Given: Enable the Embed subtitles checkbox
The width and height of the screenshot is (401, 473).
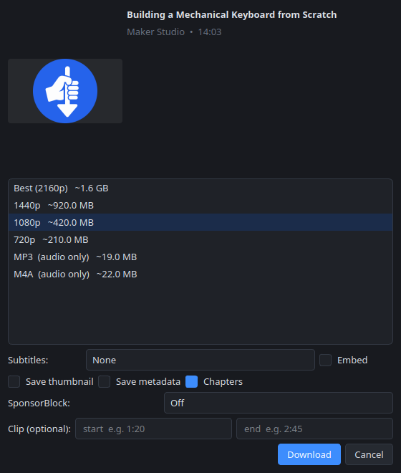Looking at the screenshot, I should tap(325, 360).
